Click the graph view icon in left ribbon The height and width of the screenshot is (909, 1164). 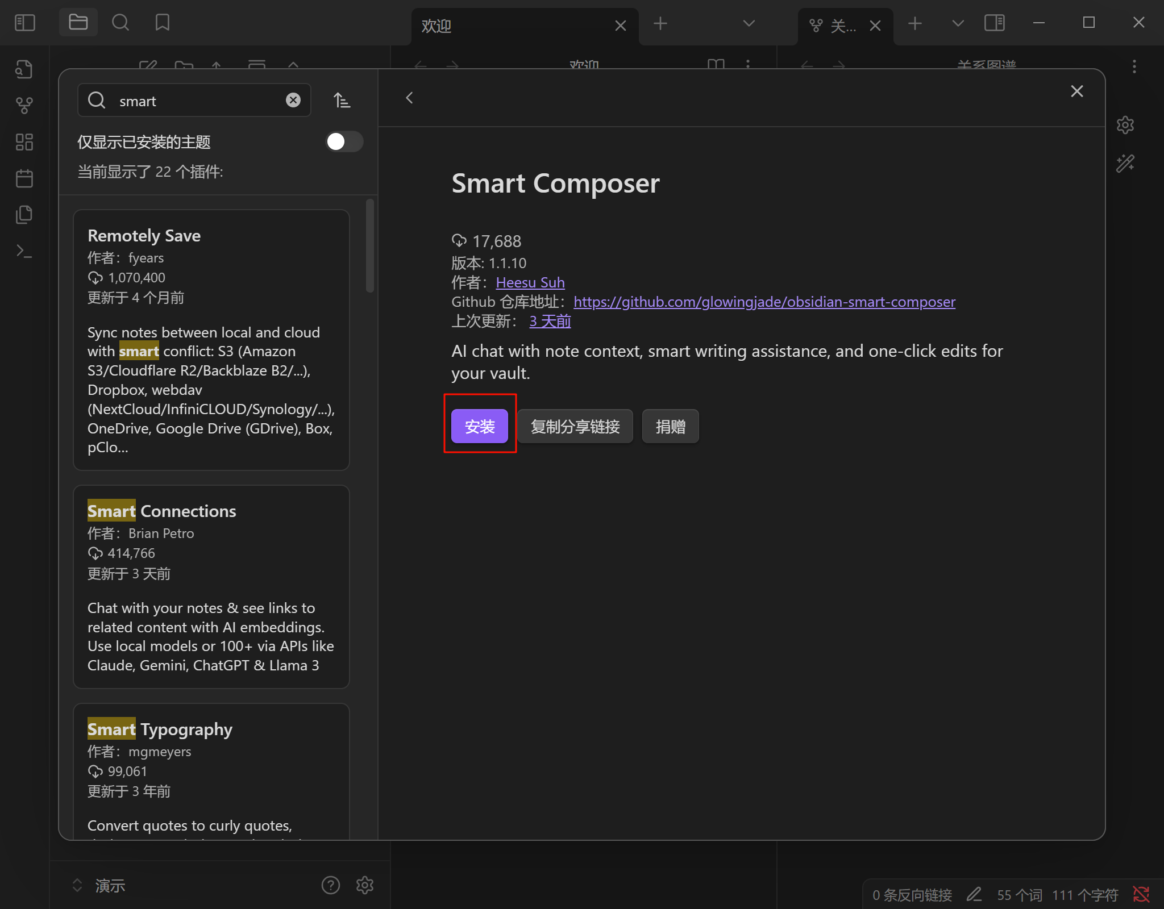point(24,106)
